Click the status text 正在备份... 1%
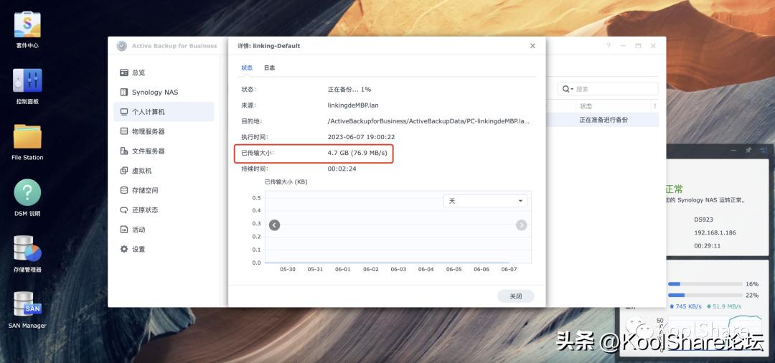 click(x=349, y=90)
